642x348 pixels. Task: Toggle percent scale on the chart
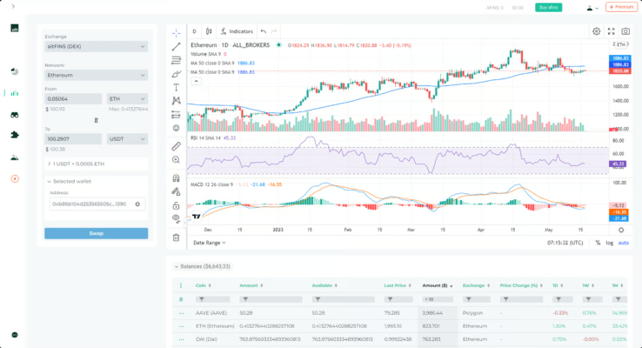598,243
